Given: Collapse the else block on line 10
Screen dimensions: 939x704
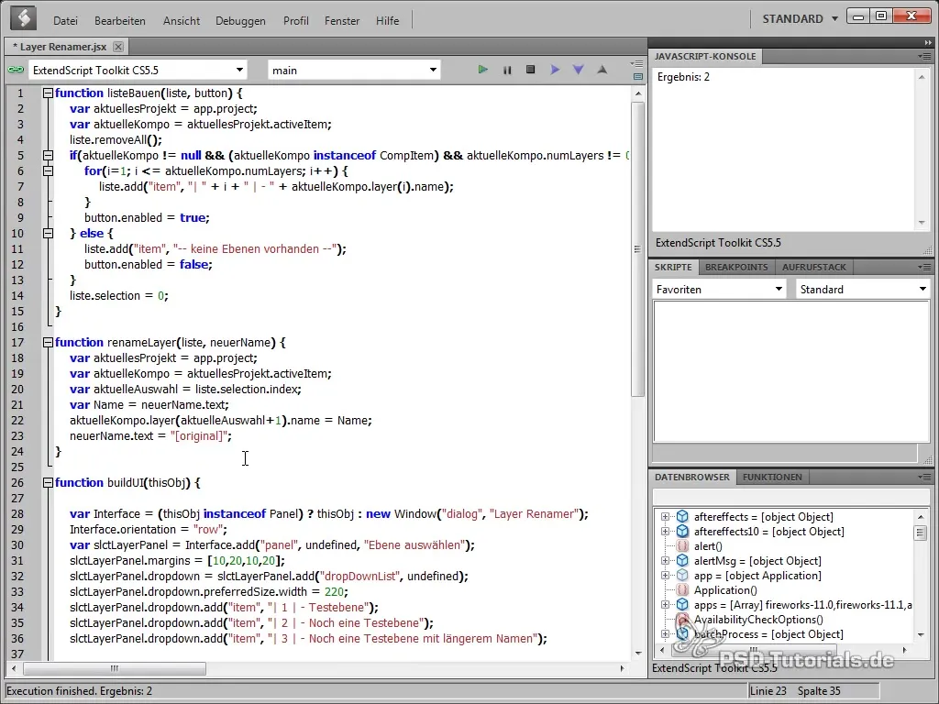Looking at the screenshot, I should 48,233.
